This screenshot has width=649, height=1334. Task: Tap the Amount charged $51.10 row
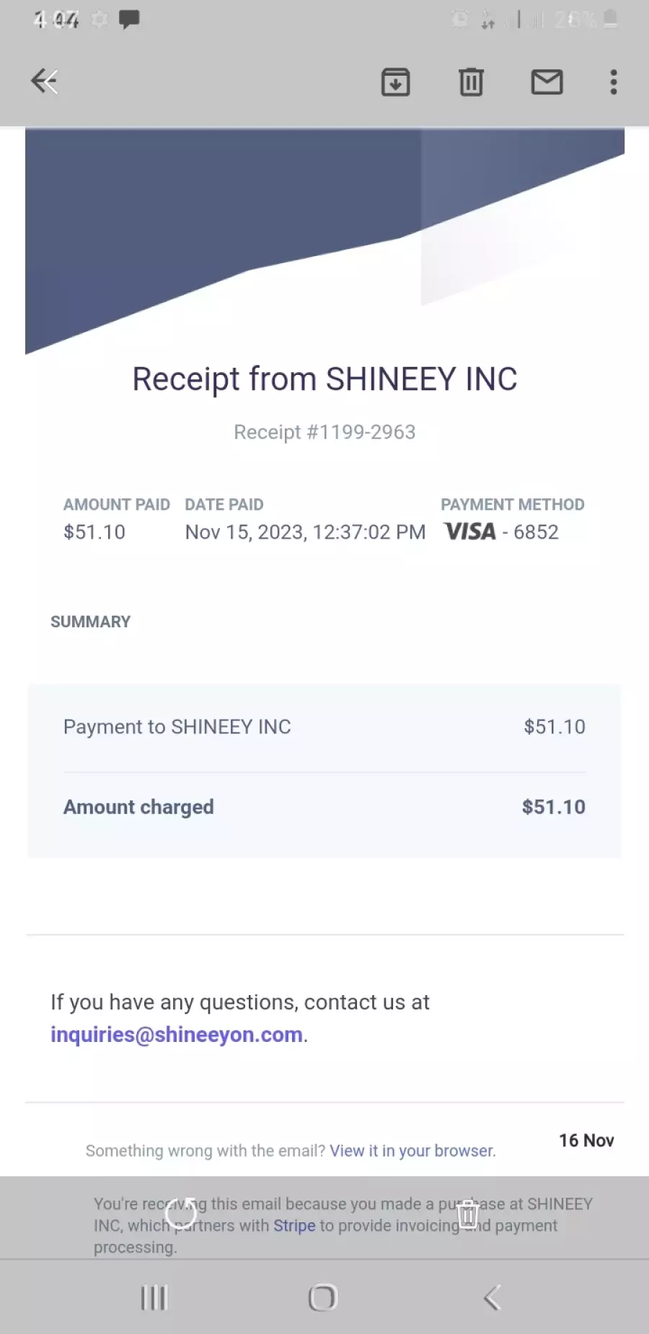[324, 807]
